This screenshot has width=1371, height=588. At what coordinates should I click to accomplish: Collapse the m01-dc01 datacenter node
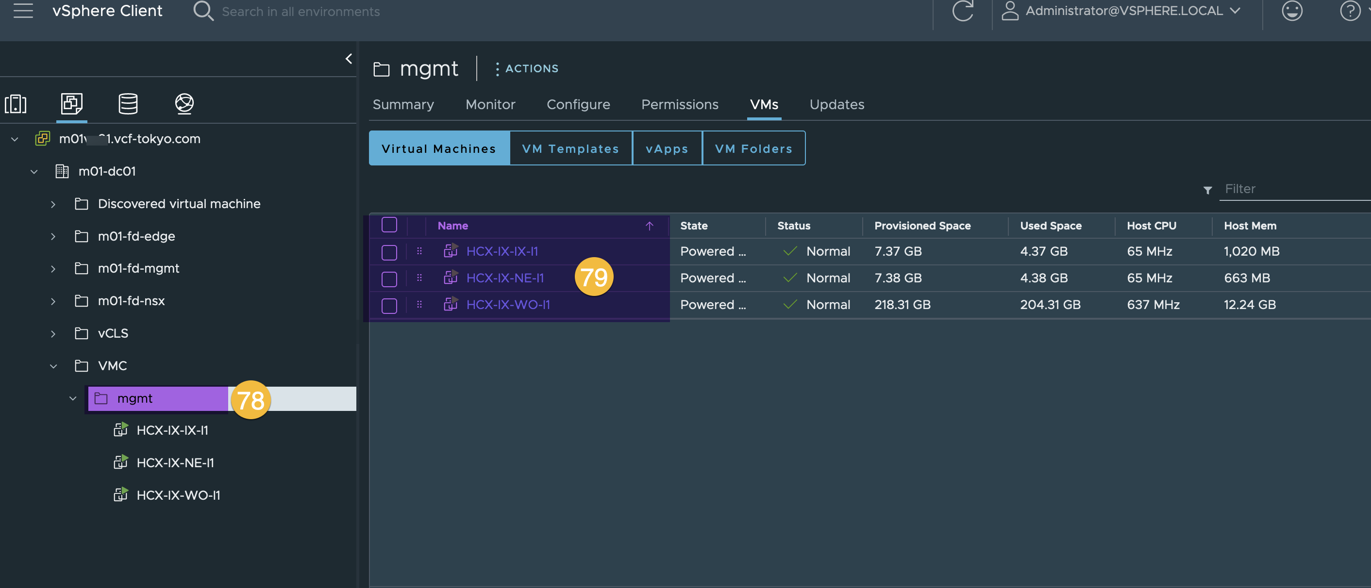34,172
